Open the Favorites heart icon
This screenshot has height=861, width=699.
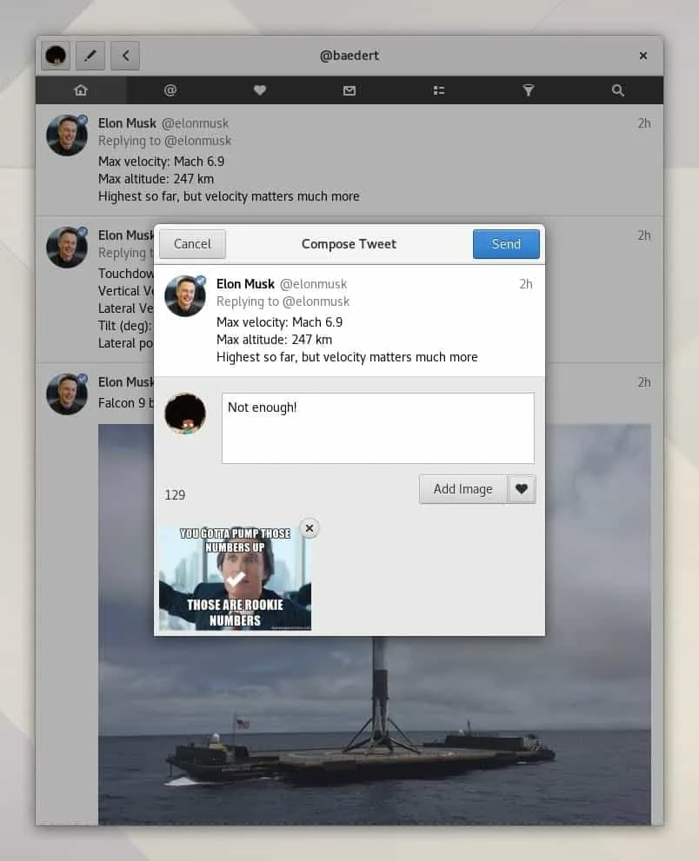pyautogui.click(x=259, y=89)
